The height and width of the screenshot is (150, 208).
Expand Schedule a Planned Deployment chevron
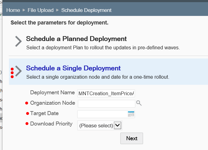(x=18, y=41)
